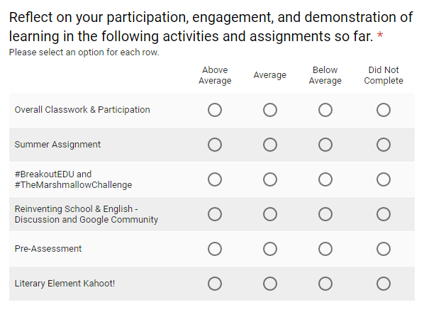Viewport: 424px width, 312px height.
Task: Mark Pre-Assessment as Did Not Complete
Action: coord(384,249)
